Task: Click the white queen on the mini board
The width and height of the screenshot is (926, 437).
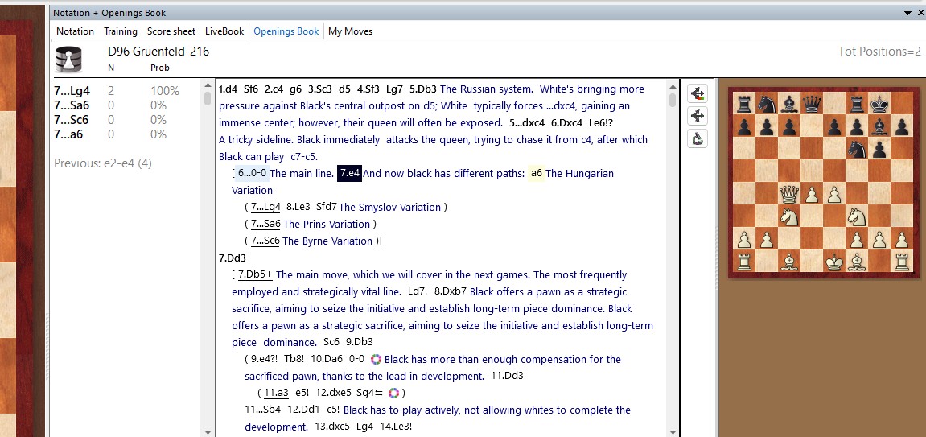Action: (788, 195)
